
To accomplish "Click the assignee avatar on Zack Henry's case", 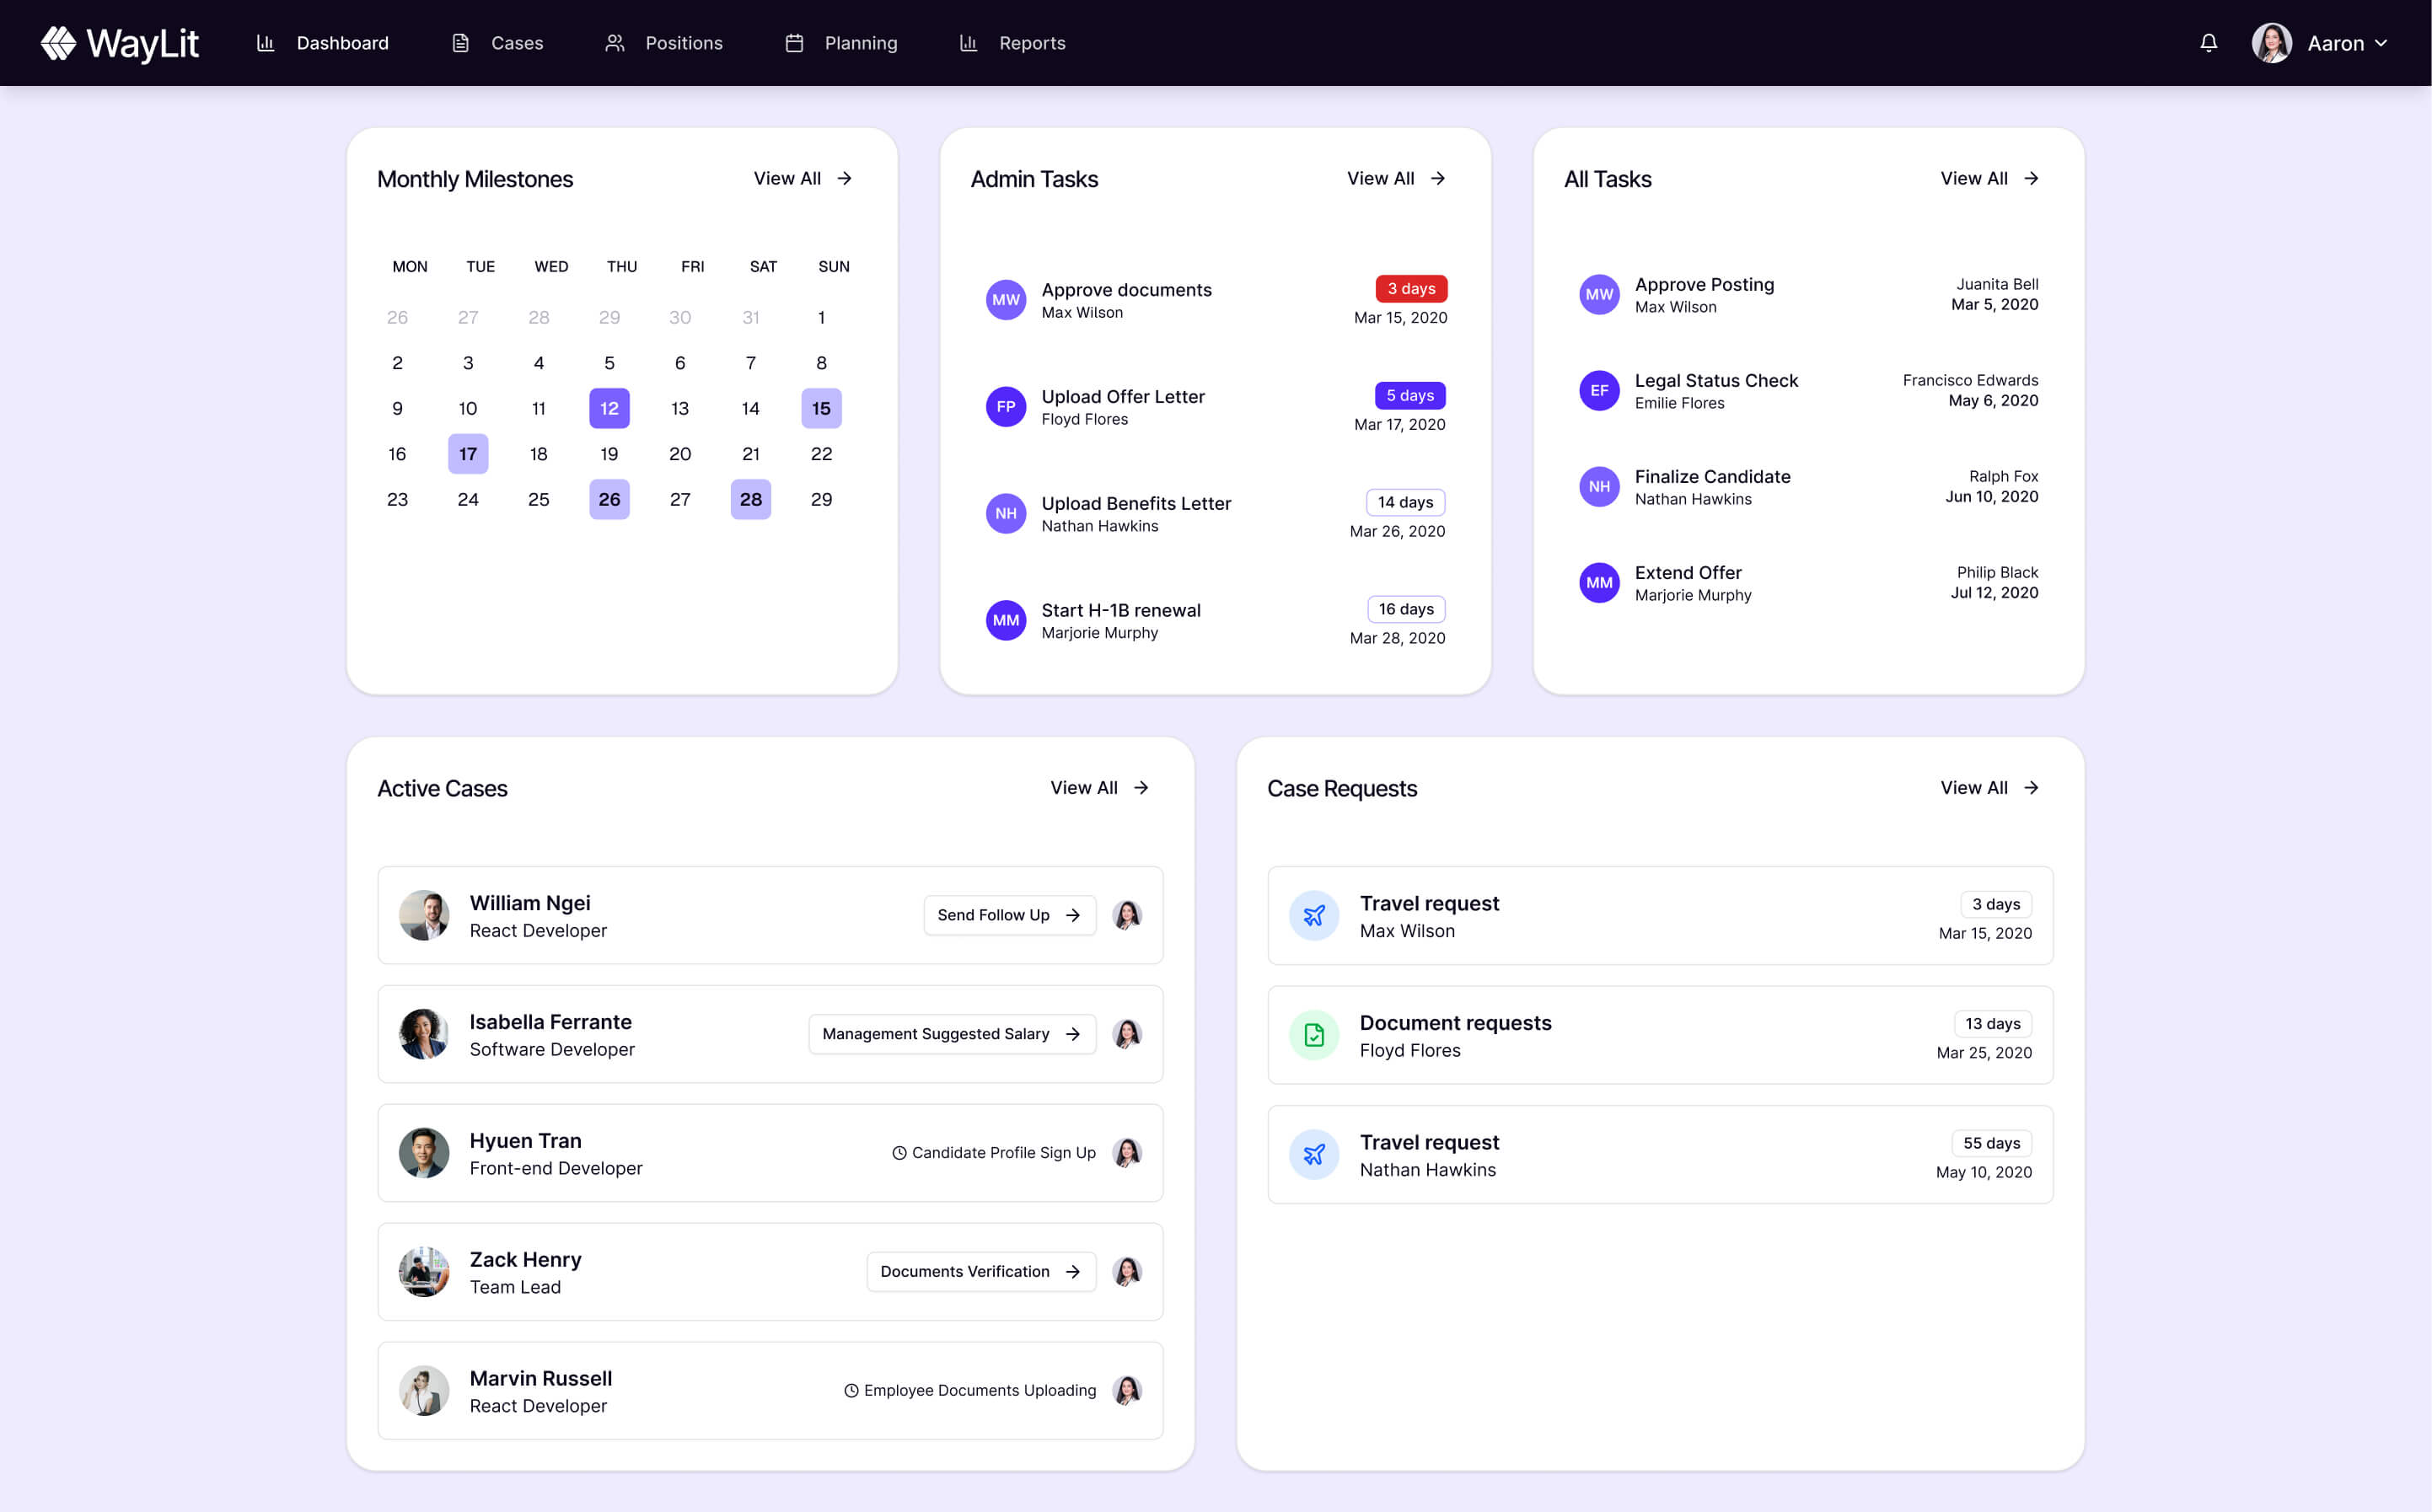I will coord(1127,1271).
